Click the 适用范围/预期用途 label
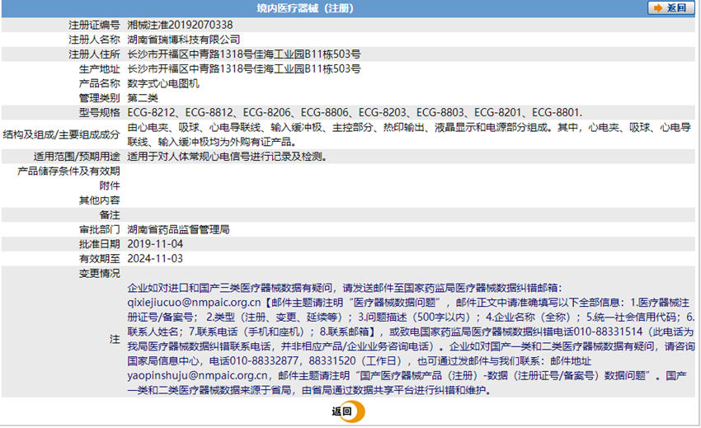The image size is (701, 428). [x=77, y=157]
